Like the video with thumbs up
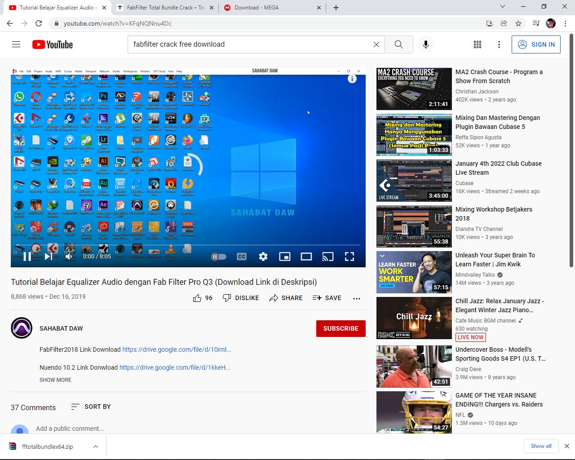The image size is (575, 460). click(x=197, y=298)
